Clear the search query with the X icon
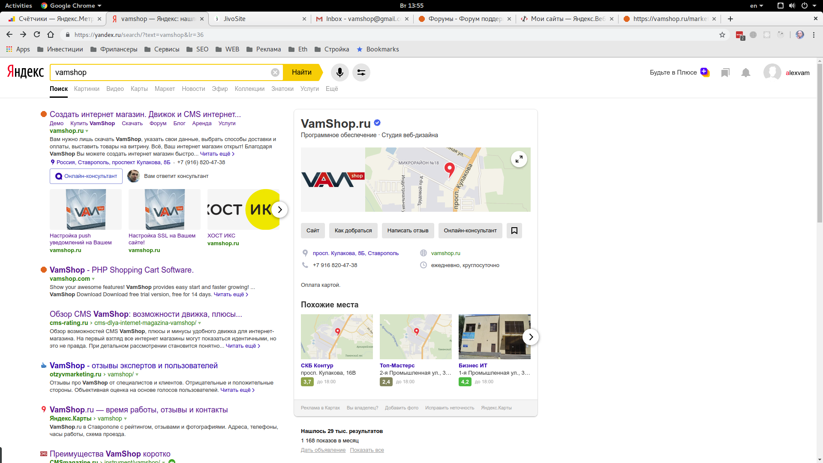The height and width of the screenshot is (463, 823). point(275,72)
